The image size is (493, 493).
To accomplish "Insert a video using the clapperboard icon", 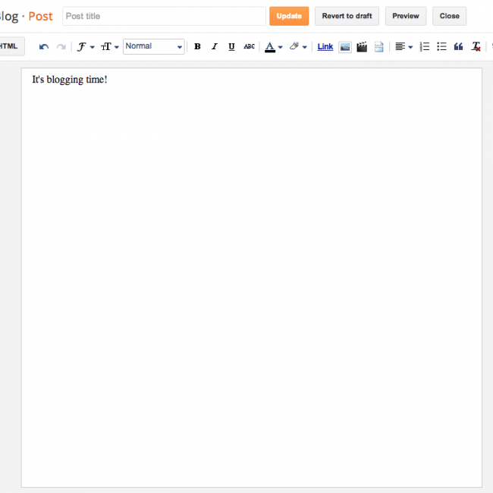I will pos(362,47).
